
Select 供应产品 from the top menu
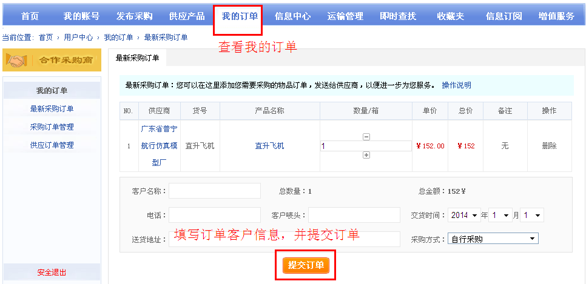click(187, 16)
